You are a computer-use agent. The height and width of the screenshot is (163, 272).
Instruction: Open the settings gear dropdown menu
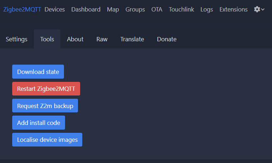point(259,9)
